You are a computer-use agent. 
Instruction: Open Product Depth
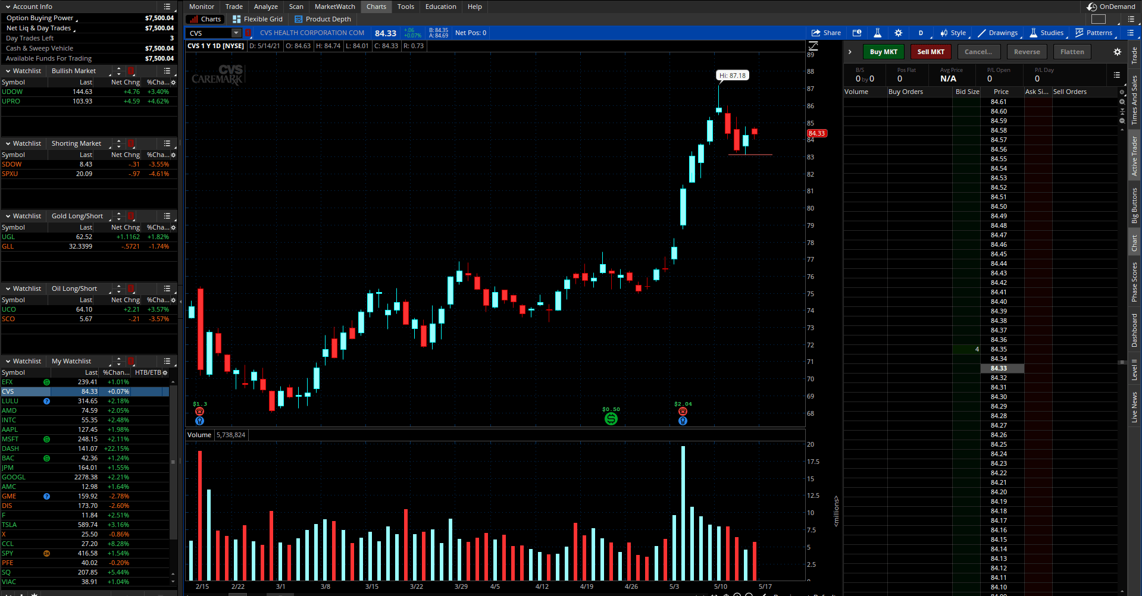(322, 18)
